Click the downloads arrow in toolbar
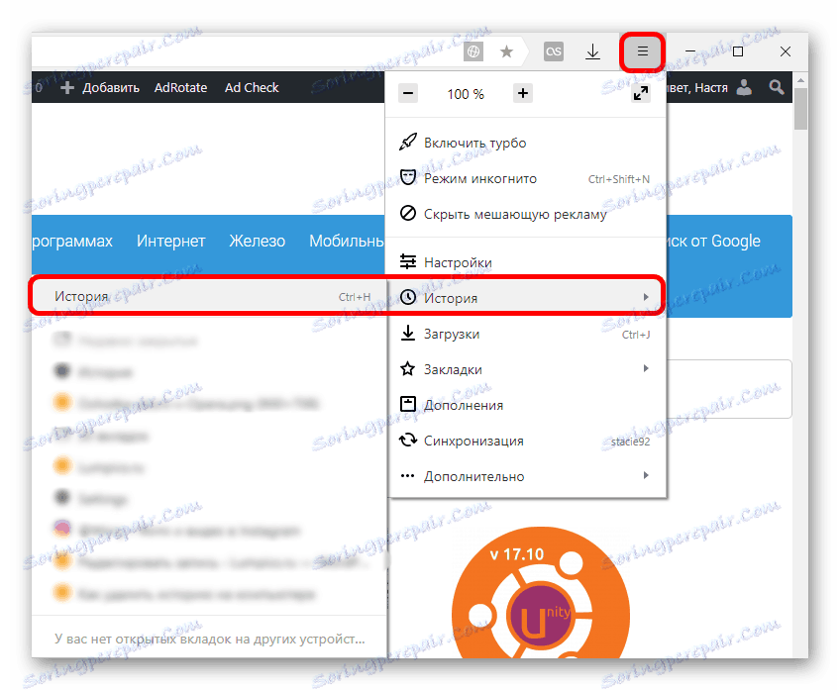This screenshot has width=840, height=690. [x=592, y=51]
